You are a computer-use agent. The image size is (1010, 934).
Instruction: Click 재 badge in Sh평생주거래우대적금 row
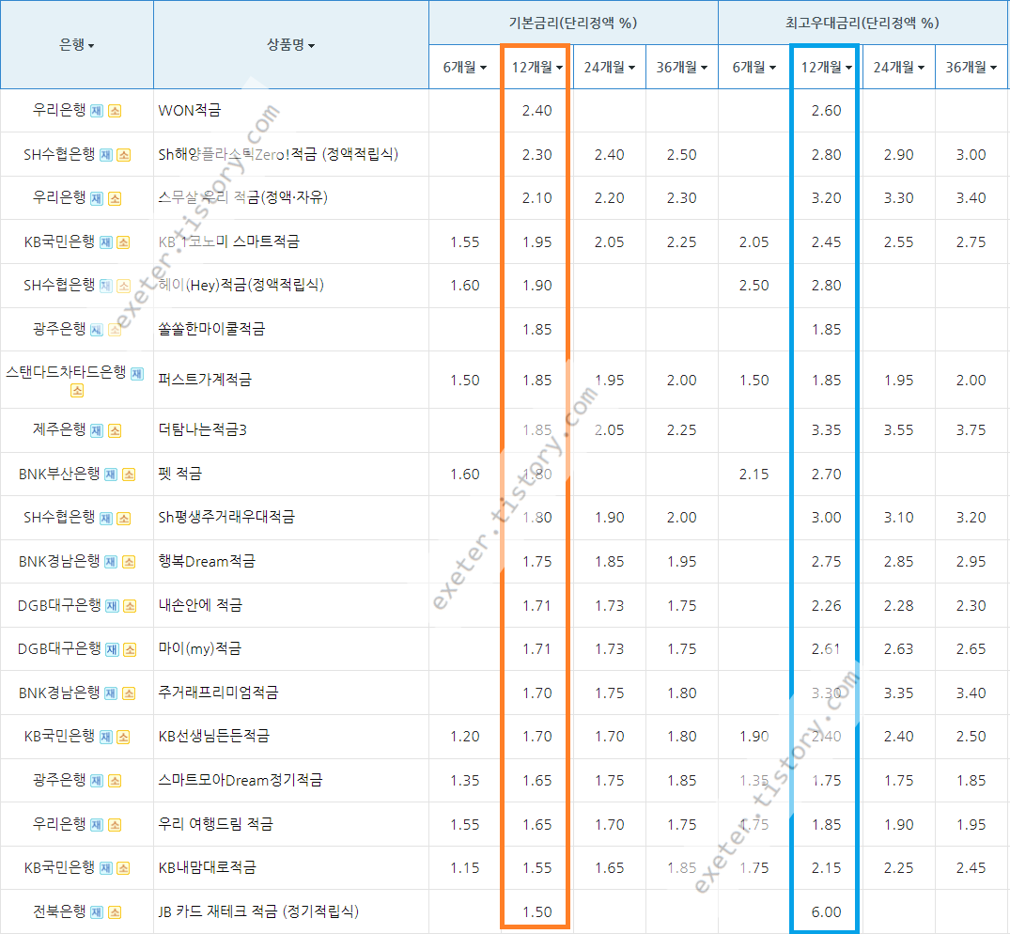point(106,519)
